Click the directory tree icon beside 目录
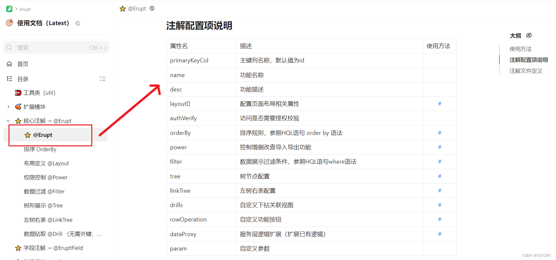The width and height of the screenshot is (556, 260). (x=9, y=79)
